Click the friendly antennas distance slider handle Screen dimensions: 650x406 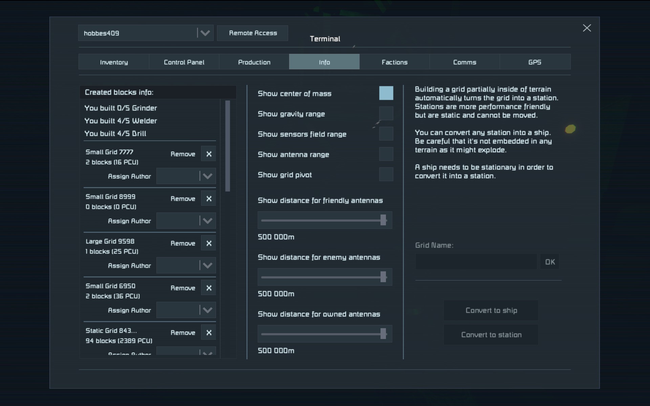click(383, 220)
